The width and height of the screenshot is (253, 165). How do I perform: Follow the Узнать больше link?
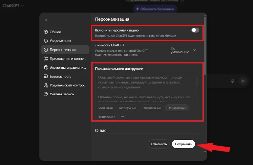(165, 36)
